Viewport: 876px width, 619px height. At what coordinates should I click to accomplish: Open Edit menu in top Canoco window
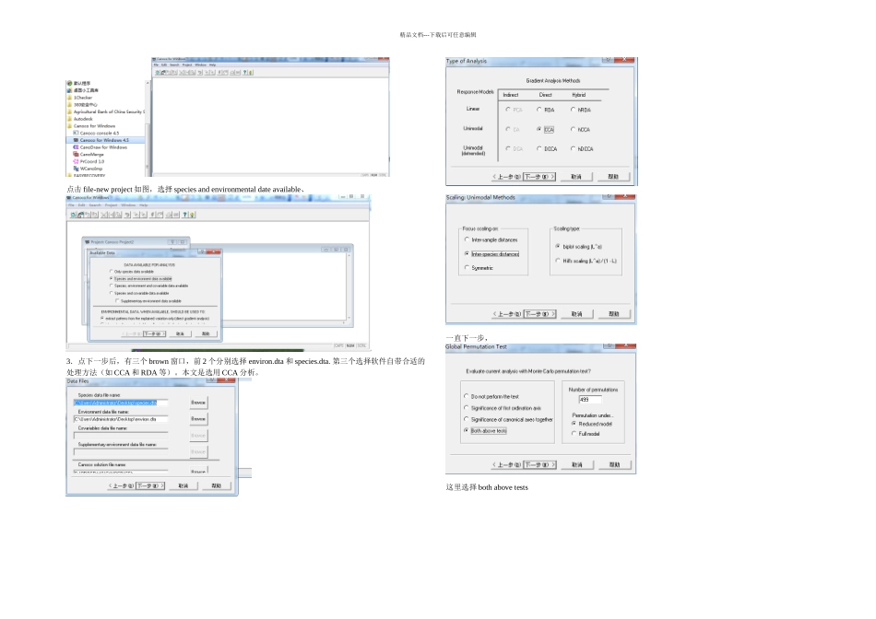(x=164, y=64)
